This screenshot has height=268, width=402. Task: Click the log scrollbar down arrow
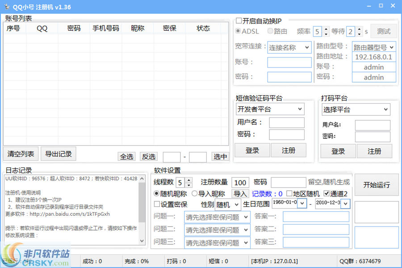[x=142, y=241]
